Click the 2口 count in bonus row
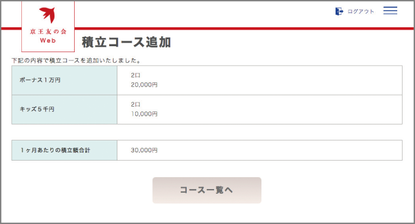The height and width of the screenshot is (224, 415). 135,75
